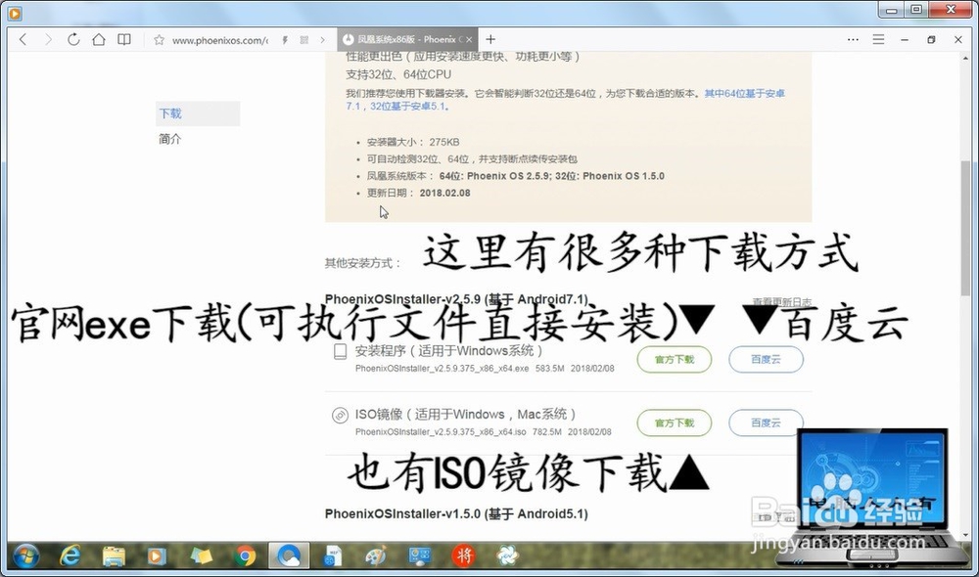Open the WEP document taskbar icon
Image resolution: width=979 pixels, height=577 pixels.
[332, 555]
